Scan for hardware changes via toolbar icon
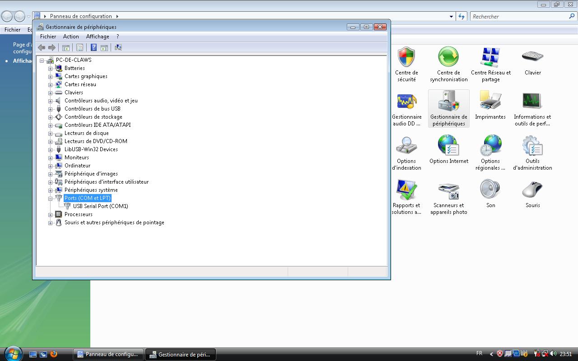578x361 pixels. 118,47
